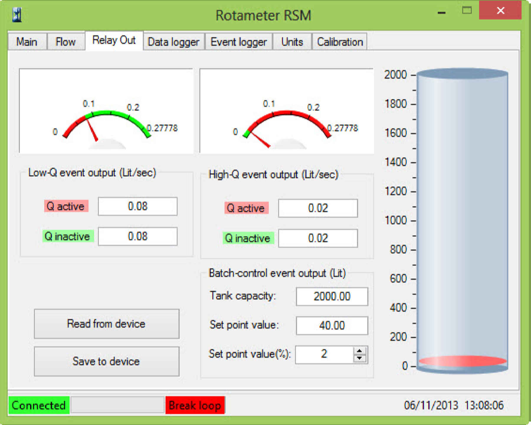This screenshot has width=531, height=425.
Task: Switch to the Main tab
Action: point(27,42)
